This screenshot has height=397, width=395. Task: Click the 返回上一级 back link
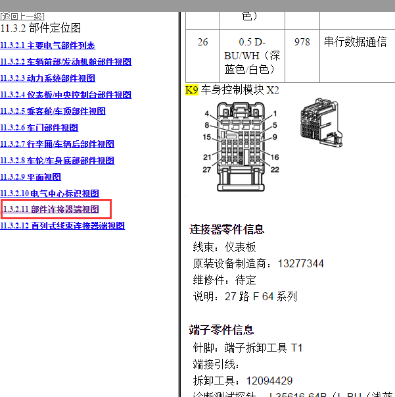[22, 16]
